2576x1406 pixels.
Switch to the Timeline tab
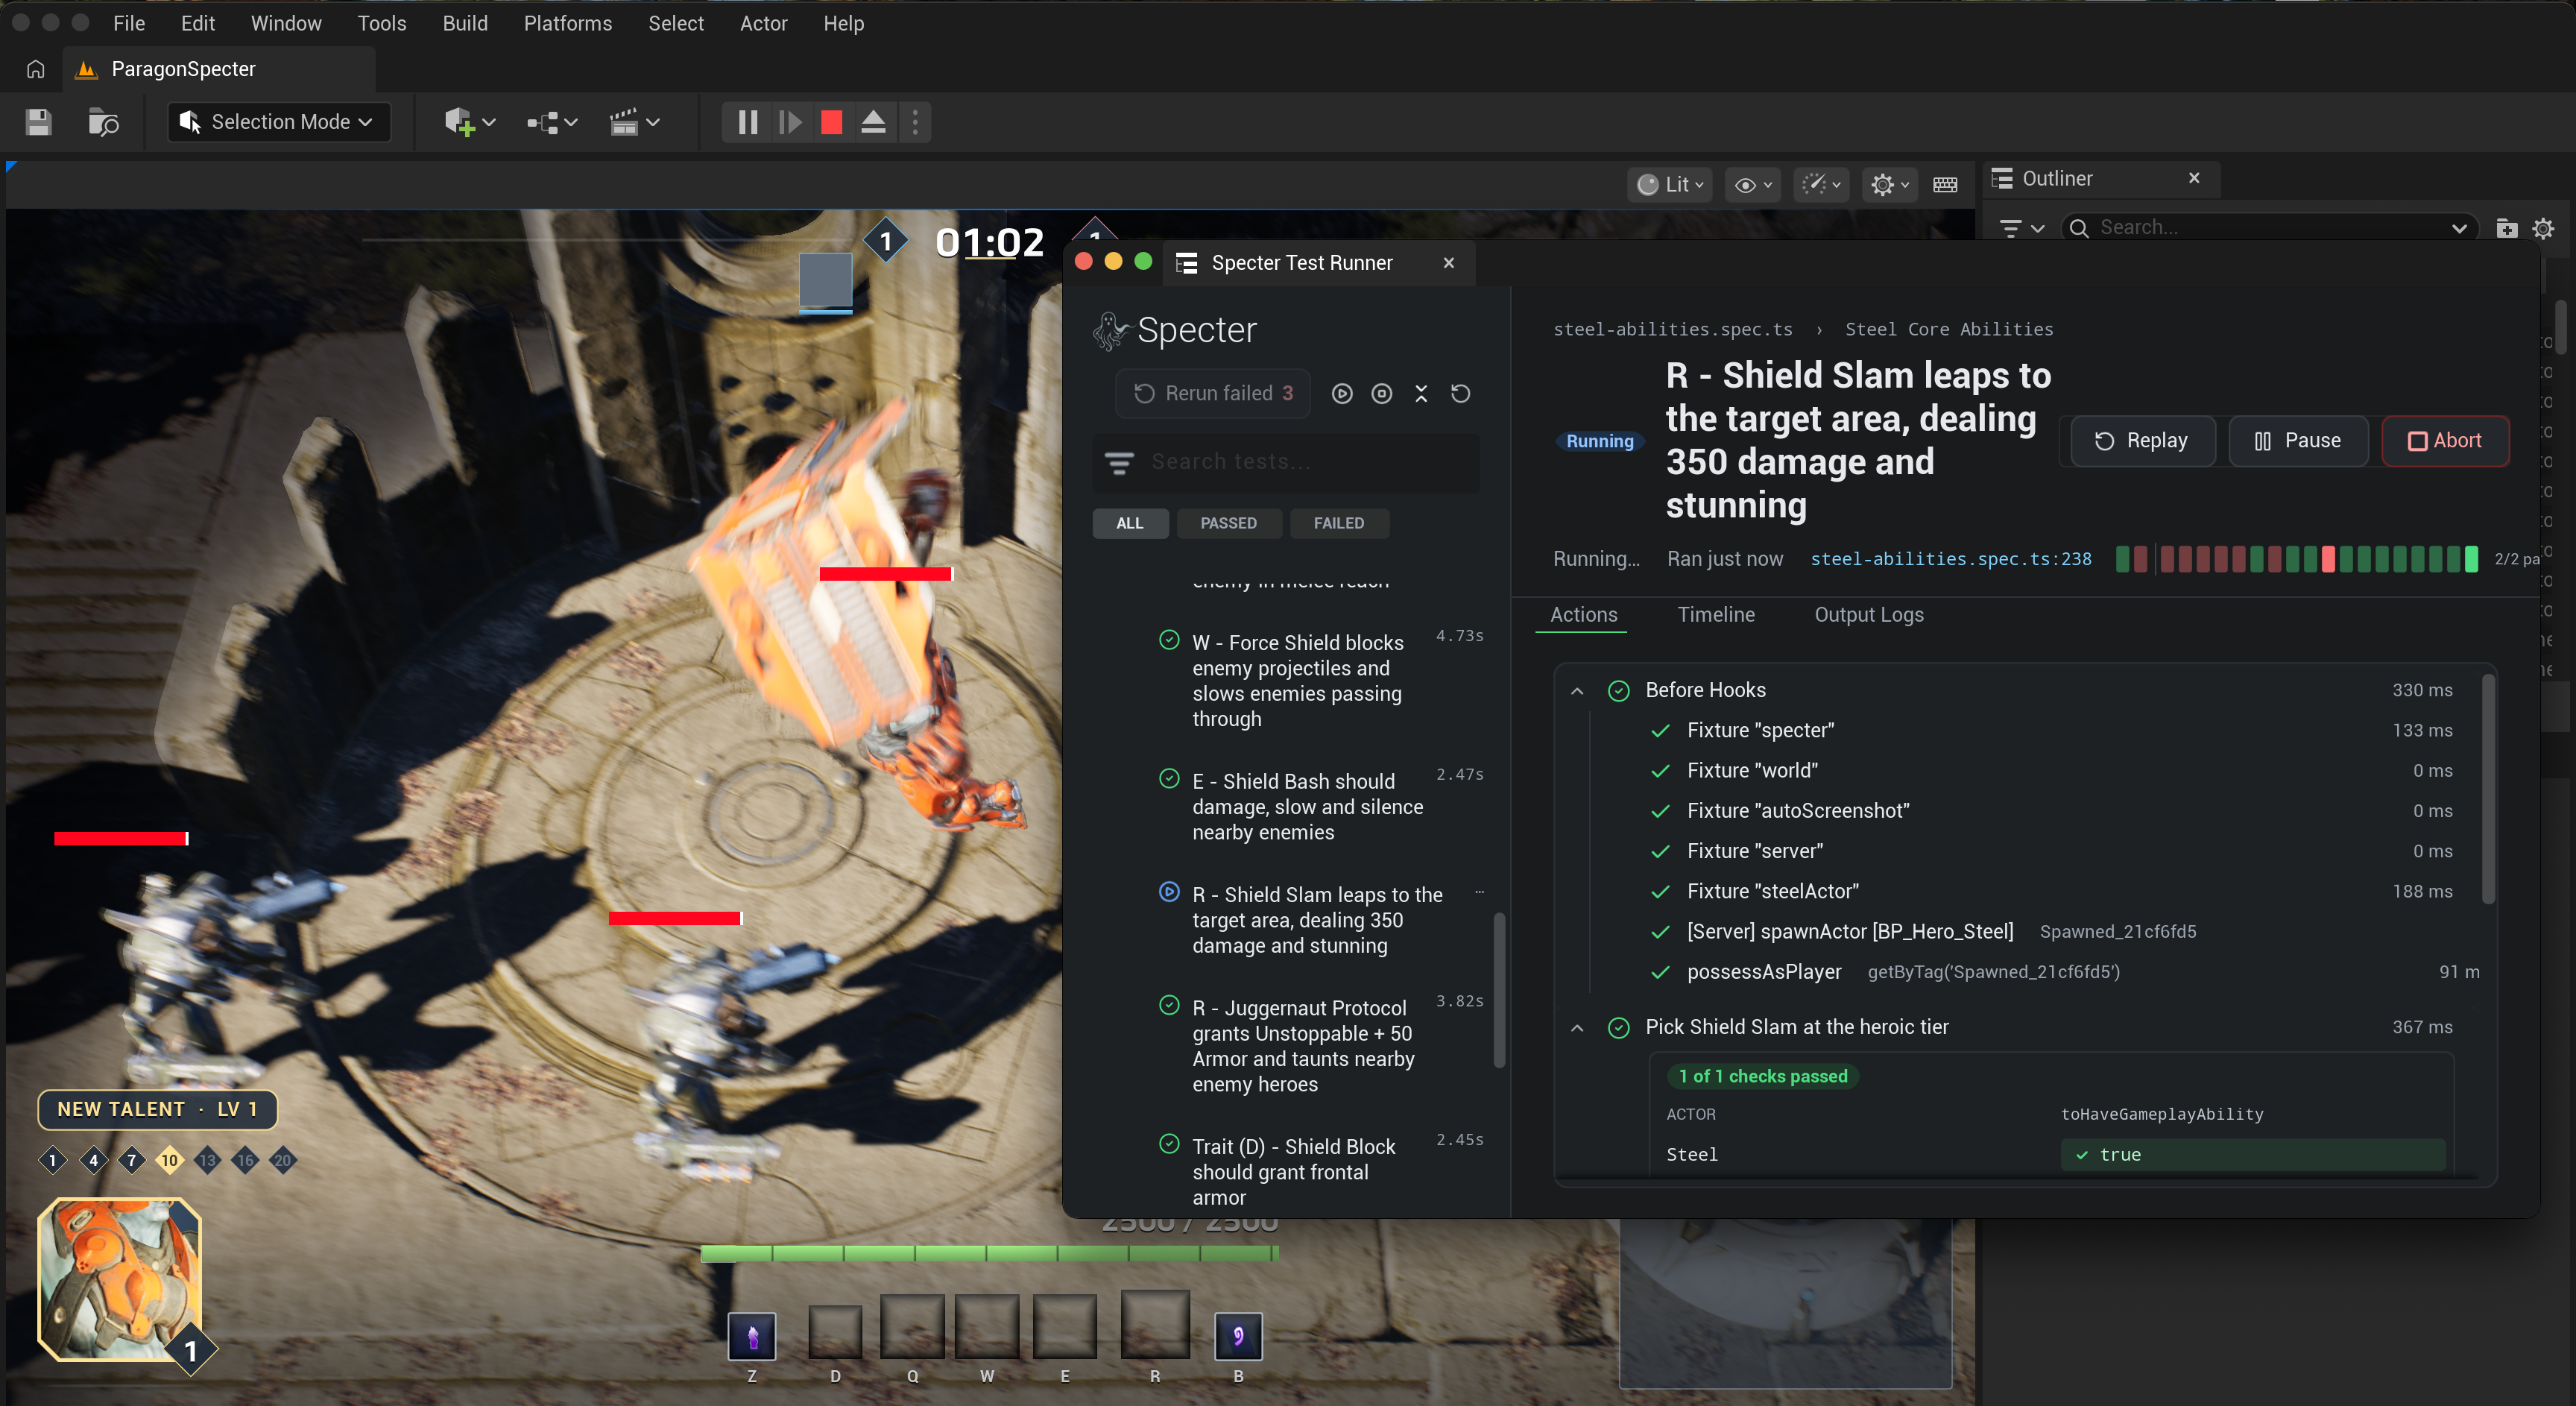1715,614
